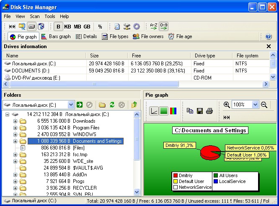The width and height of the screenshot is (279, 206).
Task: Zoom in on the pie graph
Action: pos(227,105)
